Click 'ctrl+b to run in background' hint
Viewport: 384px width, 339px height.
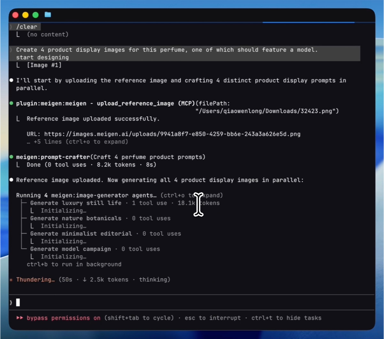(74, 264)
